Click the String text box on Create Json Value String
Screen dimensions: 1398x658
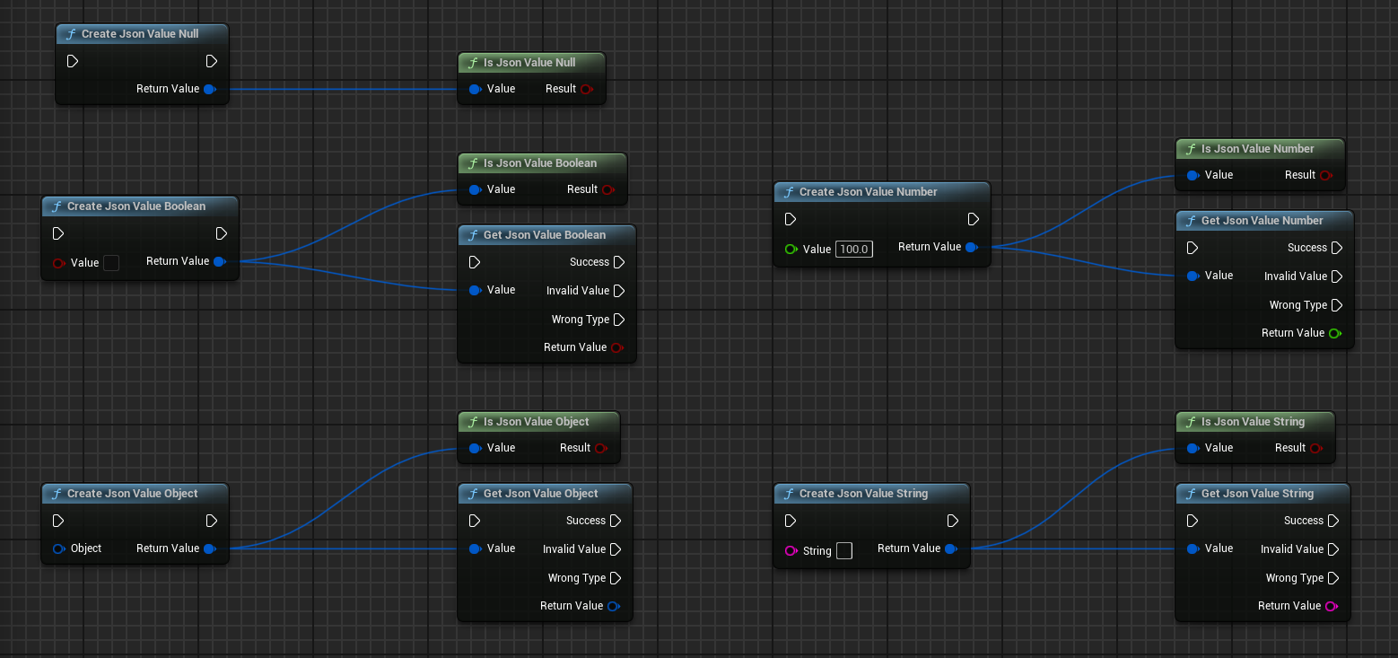tap(843, 551)
